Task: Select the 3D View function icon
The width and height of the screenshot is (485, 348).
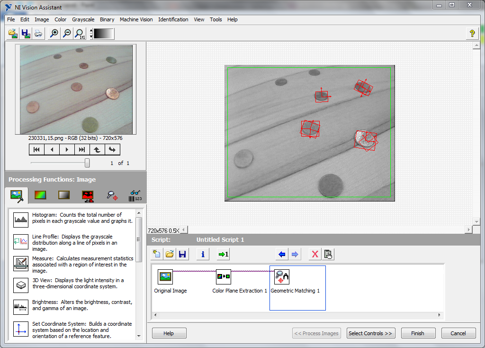Action: point(21,284)
